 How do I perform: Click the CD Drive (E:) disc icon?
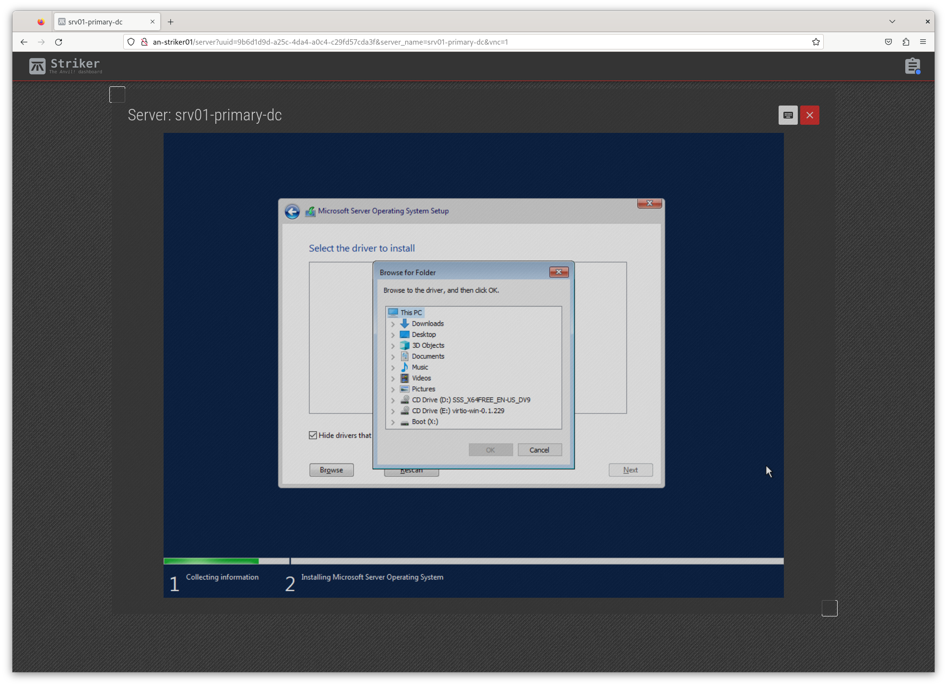404,411
